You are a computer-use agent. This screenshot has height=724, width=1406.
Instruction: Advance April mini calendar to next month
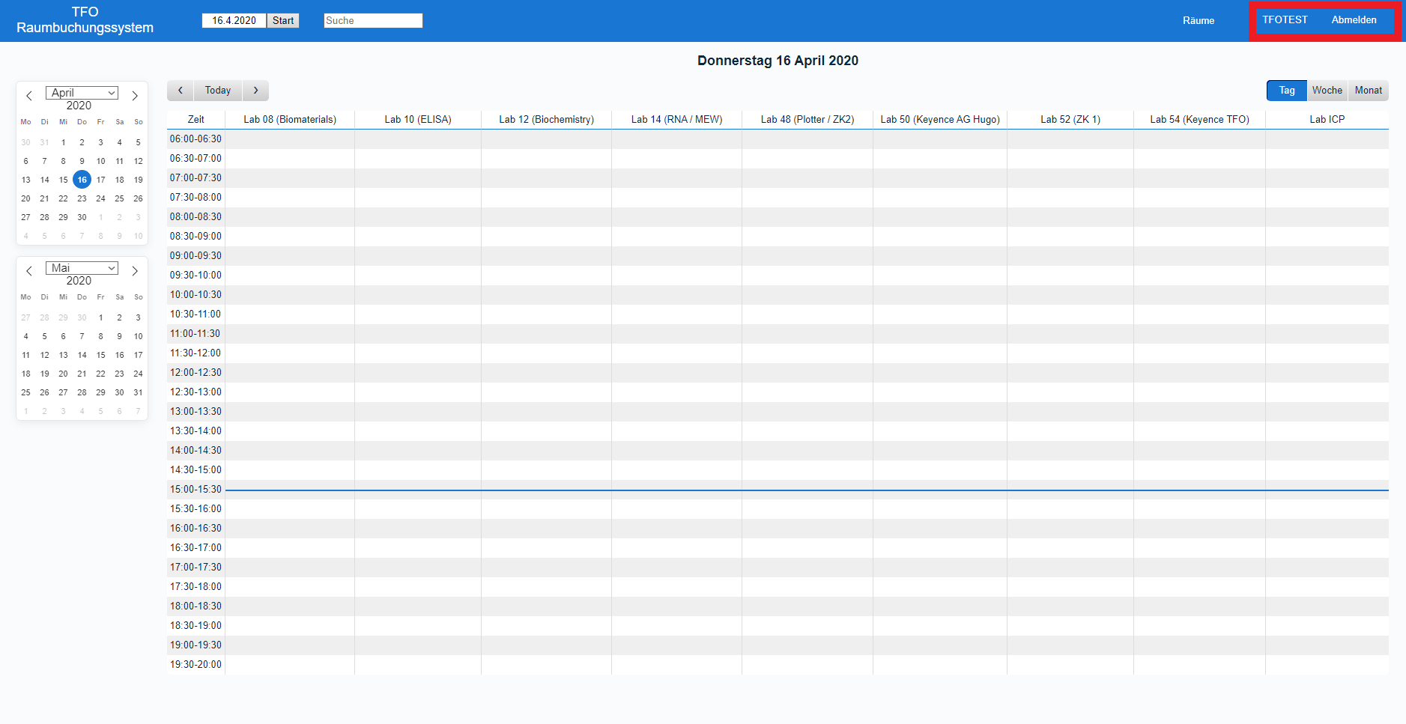135,96
